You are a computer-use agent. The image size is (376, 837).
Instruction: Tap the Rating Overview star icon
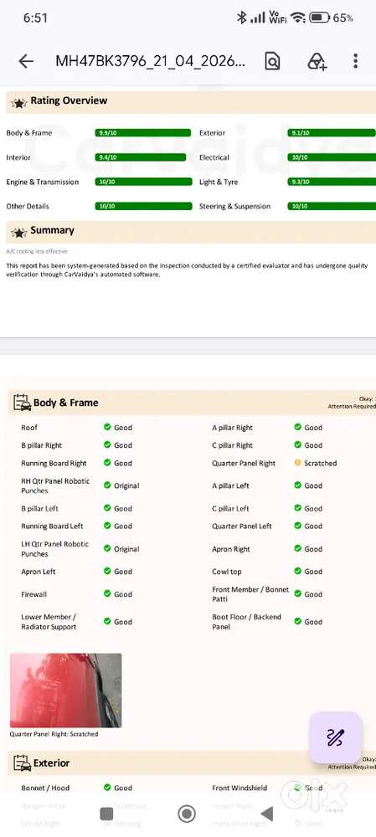[18, 103]
